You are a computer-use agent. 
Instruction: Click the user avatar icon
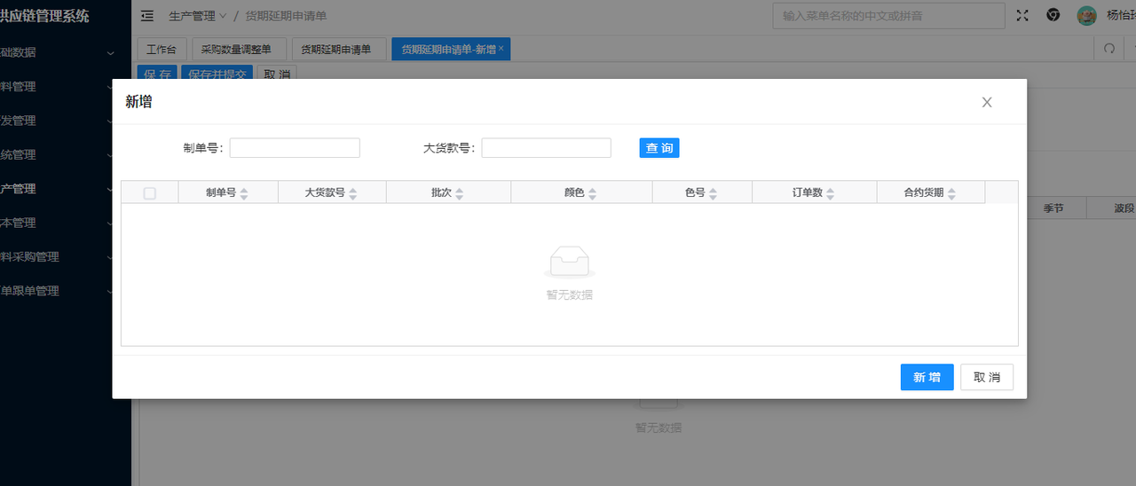[x=1086, y=15]
